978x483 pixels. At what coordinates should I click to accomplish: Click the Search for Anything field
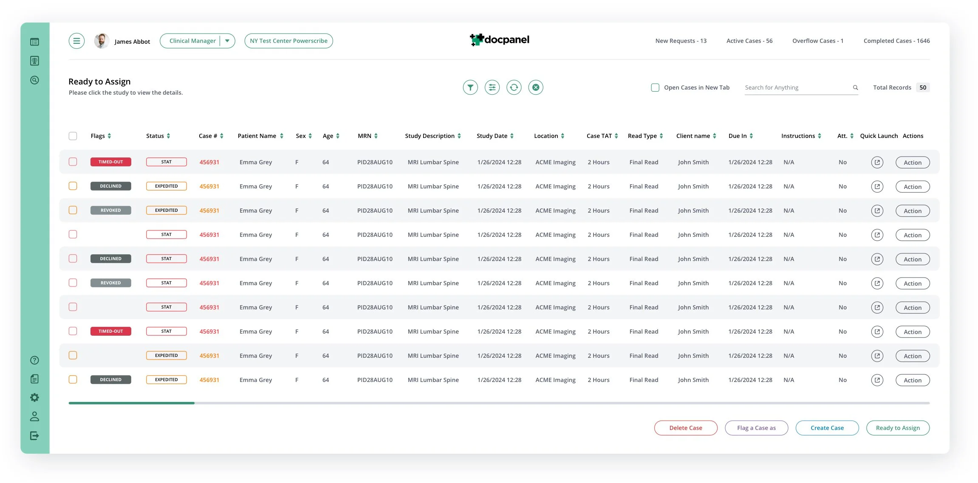pos(797,87)
